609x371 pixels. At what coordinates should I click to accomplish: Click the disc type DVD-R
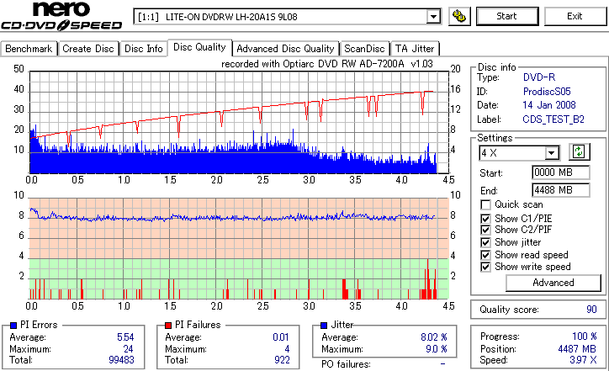click(539, 77)
